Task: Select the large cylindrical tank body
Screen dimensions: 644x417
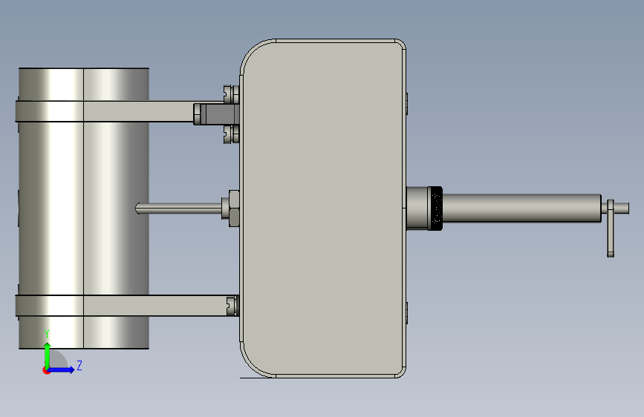Action: click(84, 208)
